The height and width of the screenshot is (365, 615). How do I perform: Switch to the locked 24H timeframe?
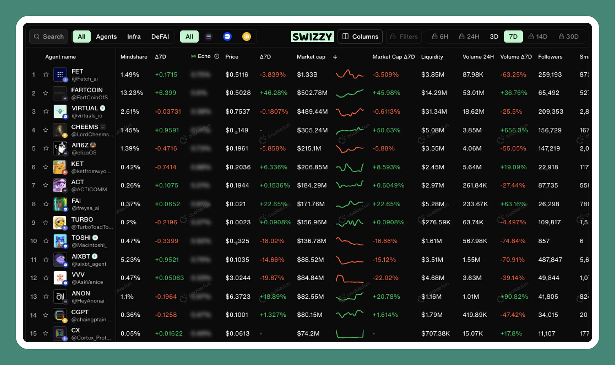point(469,37)
